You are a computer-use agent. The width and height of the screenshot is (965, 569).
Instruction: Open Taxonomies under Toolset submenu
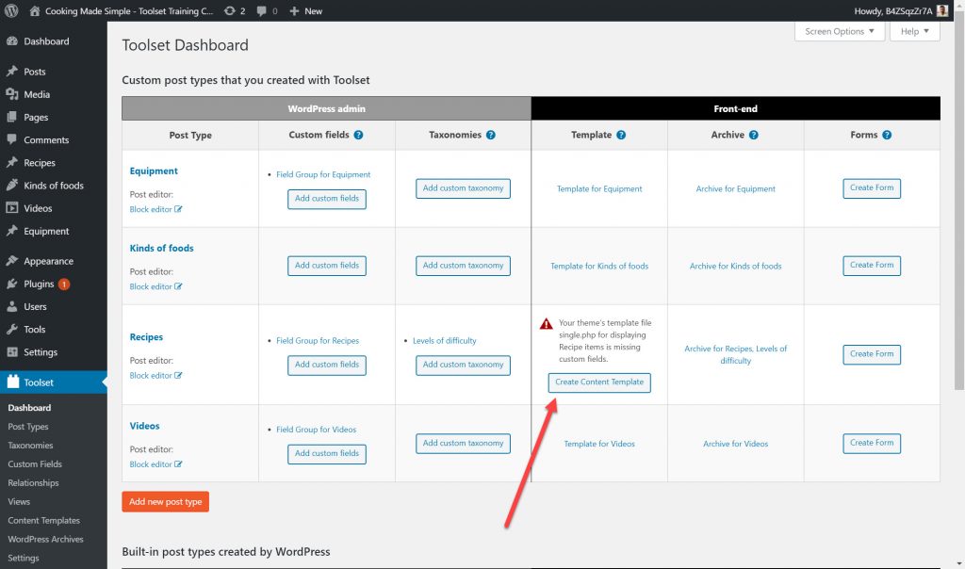(30, 446)
